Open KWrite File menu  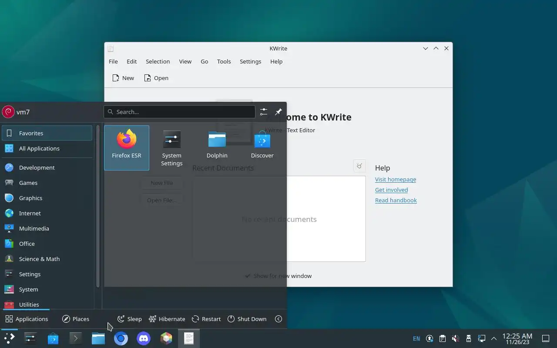pos(113,61)
